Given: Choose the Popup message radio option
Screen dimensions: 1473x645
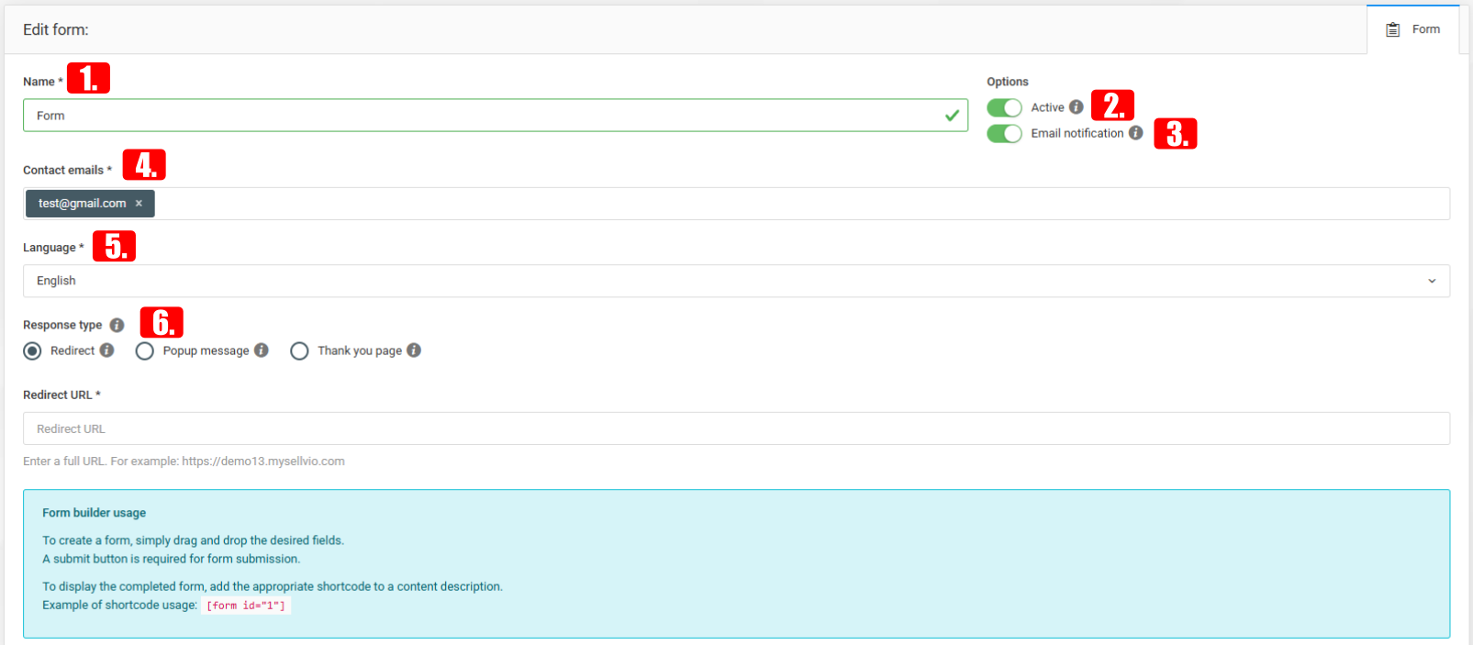Looking at the screenshot, I should (x=144, y=351).
